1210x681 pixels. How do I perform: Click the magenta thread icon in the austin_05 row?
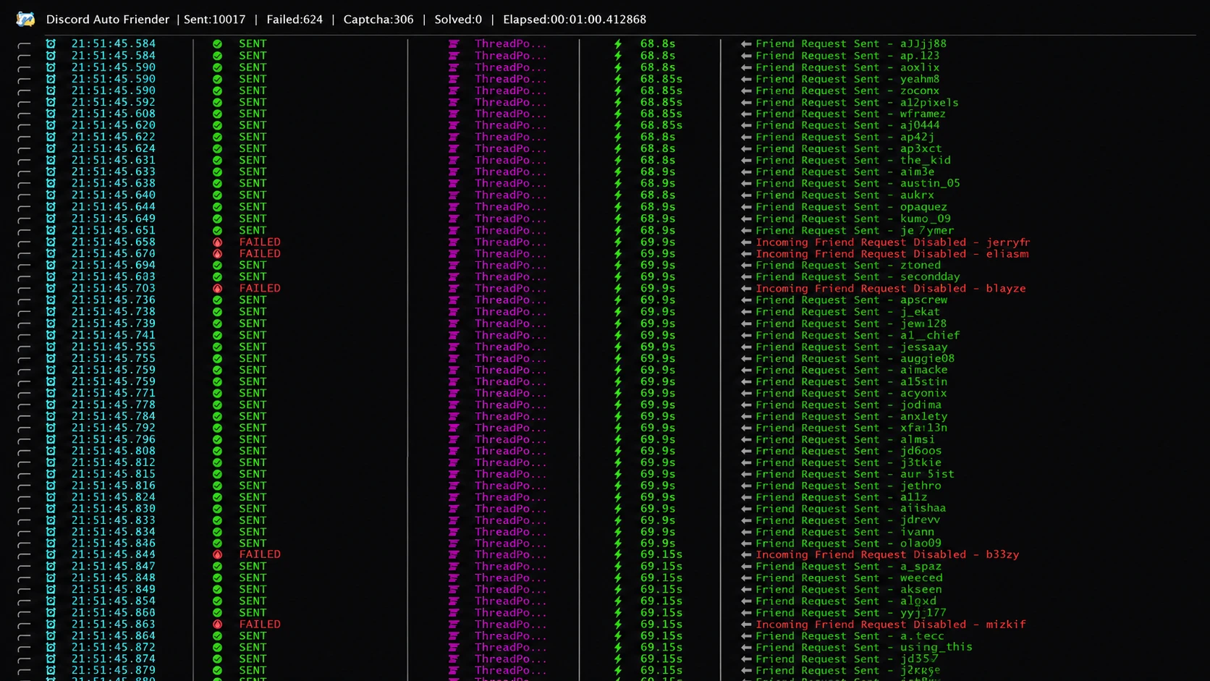coord(454,183)
